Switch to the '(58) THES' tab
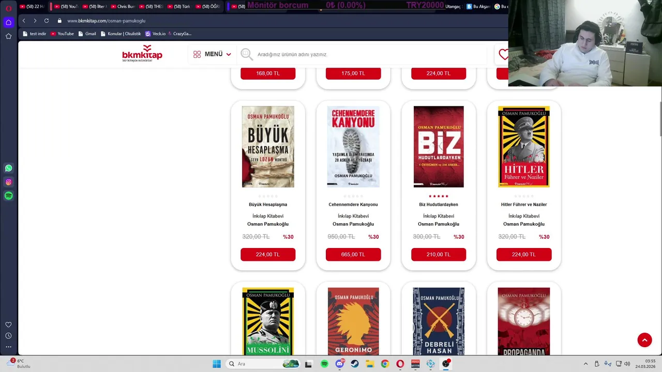 pos(151,7)
